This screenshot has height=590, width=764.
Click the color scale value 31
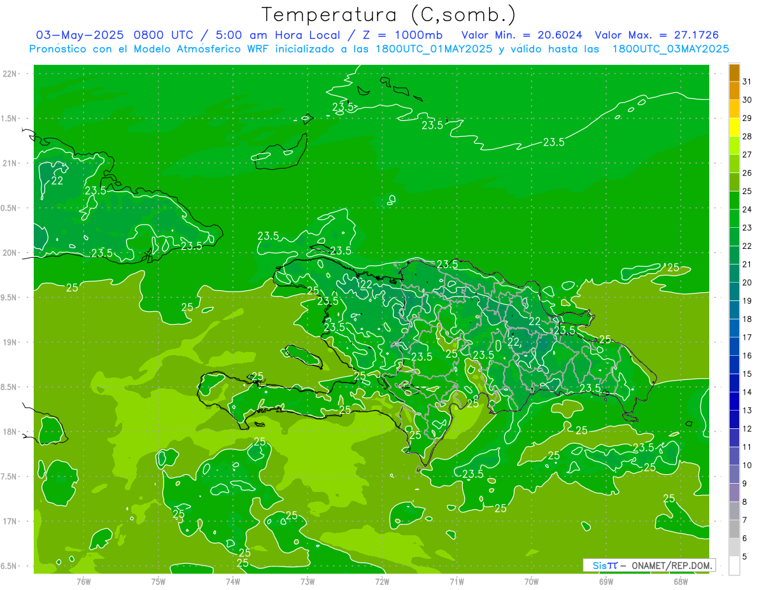pos(747,81)
